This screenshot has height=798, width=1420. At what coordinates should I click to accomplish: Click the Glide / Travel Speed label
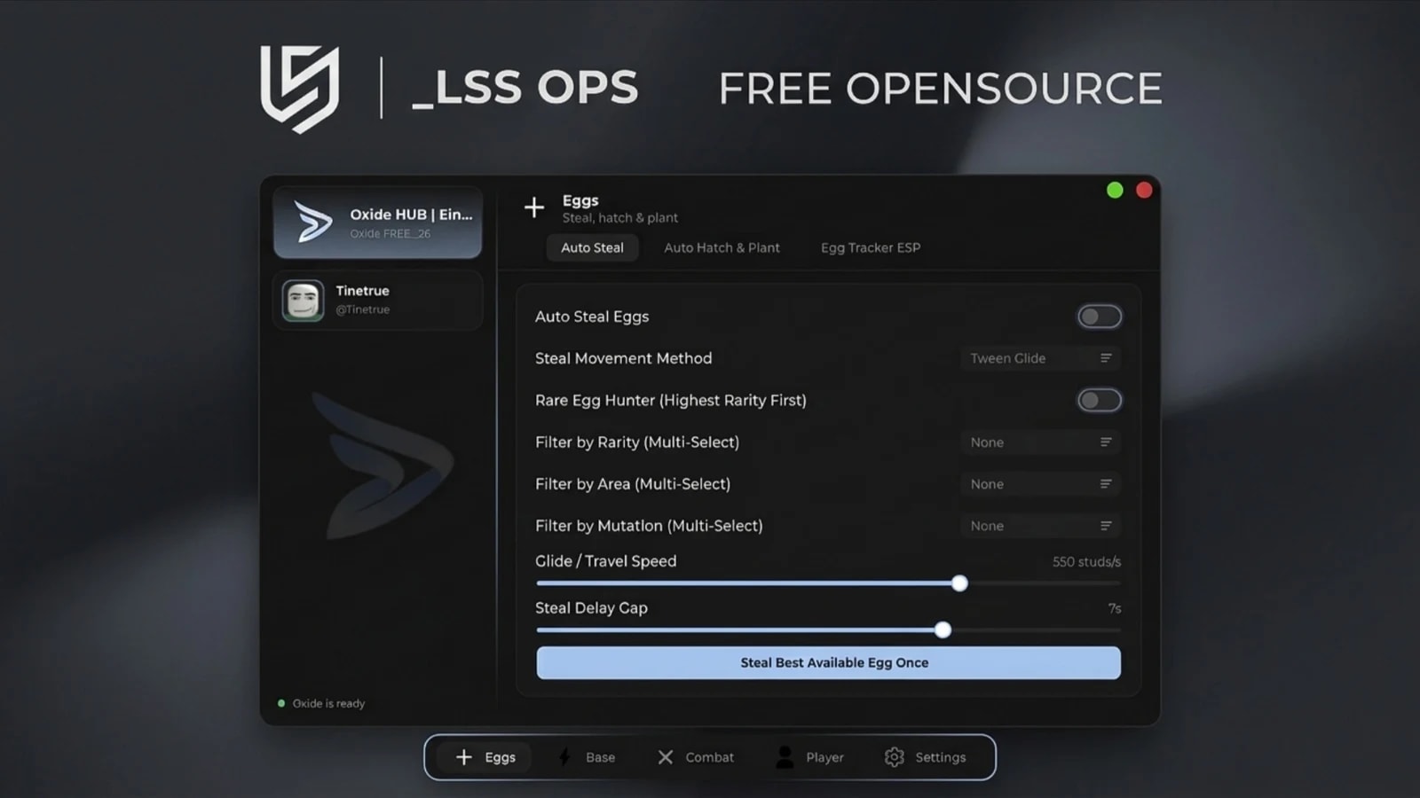605,561
